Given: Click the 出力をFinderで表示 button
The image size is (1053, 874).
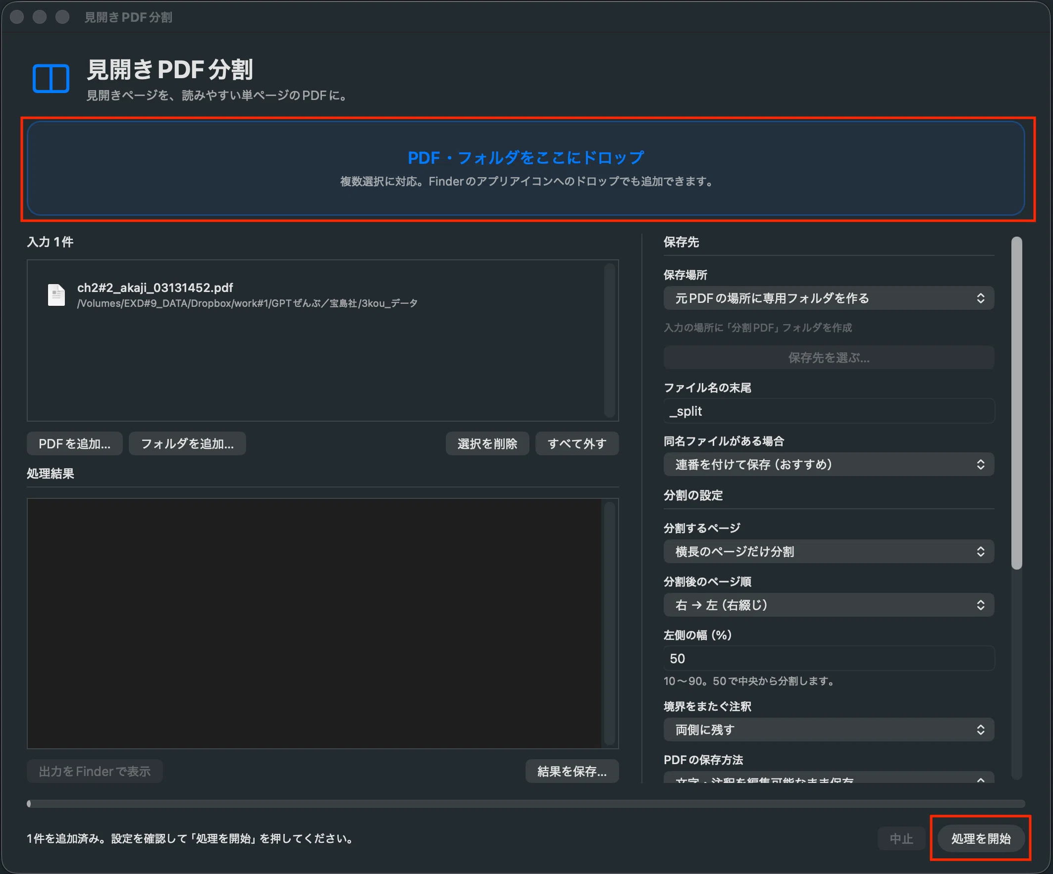Looking at the screenshot, I should pos(95,771).
